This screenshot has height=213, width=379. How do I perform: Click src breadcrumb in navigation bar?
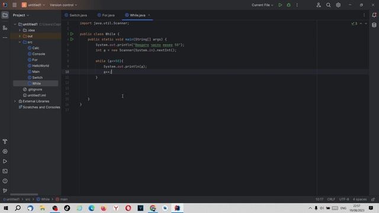28,199
